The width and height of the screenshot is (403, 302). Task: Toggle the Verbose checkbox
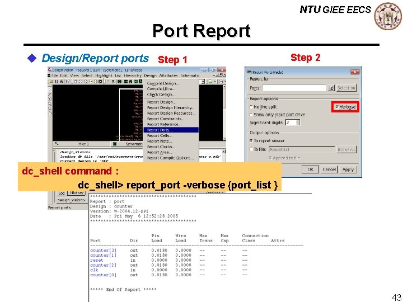pyautogui.click(x=337, y=107)
